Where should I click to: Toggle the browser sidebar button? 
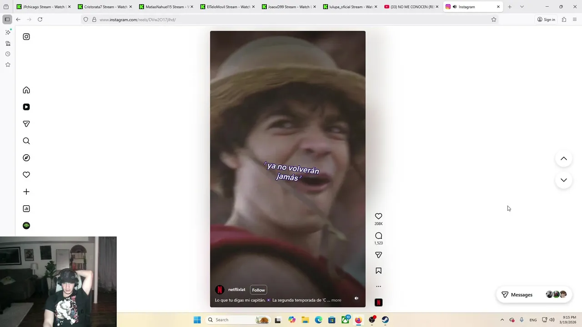pyautogui.click(x=7, y=20)
